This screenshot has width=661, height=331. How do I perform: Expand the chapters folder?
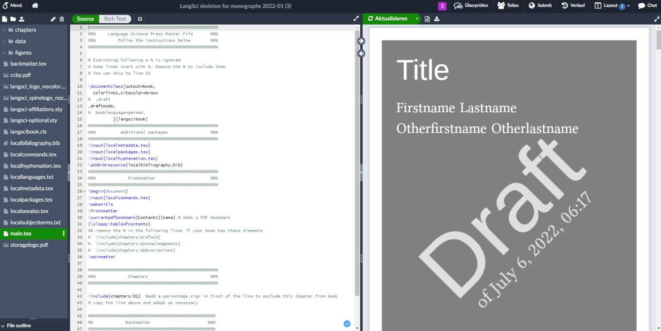5,30
